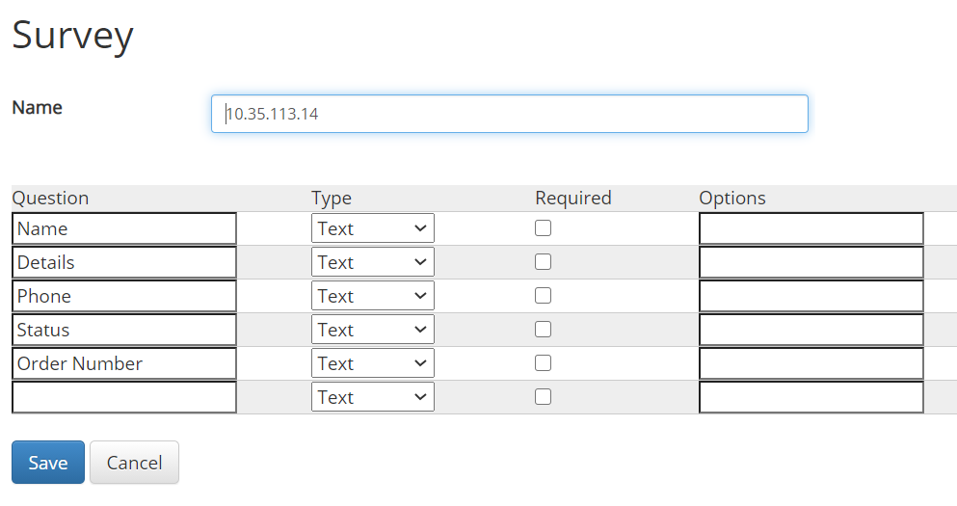
Task: Check Required box for Phone question
Action: pyautogui.click(x=543, y=296)
